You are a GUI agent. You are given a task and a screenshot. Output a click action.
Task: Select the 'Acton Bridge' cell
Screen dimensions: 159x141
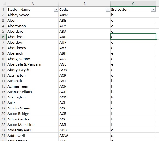33,114
